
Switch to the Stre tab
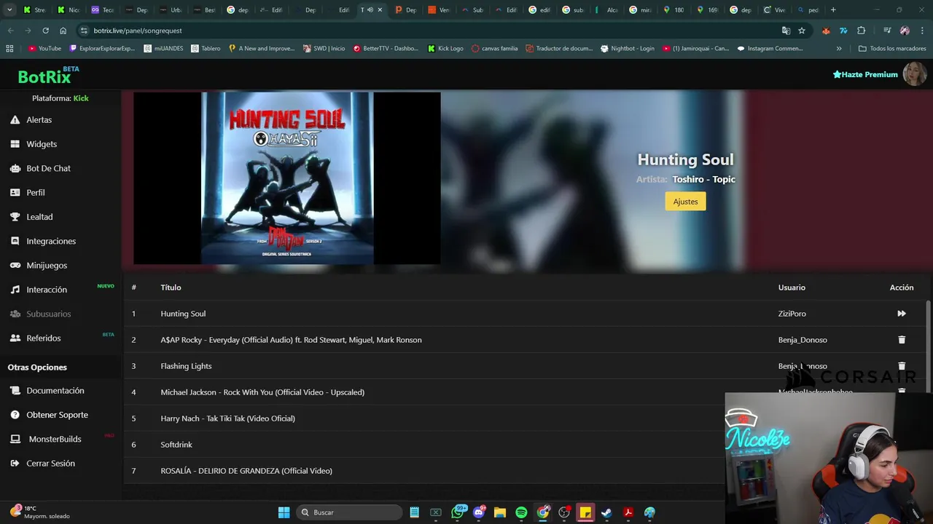[34, 10]
